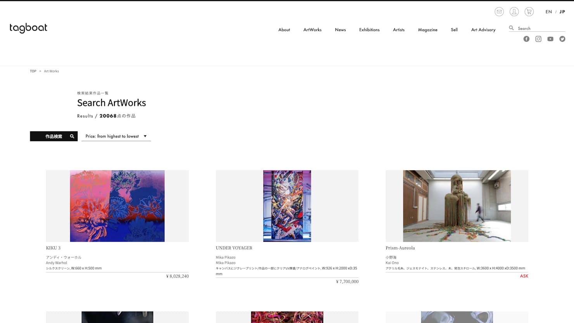Open the Instagram icon link
Screen dimensions: 574x323
coord(538,39)
